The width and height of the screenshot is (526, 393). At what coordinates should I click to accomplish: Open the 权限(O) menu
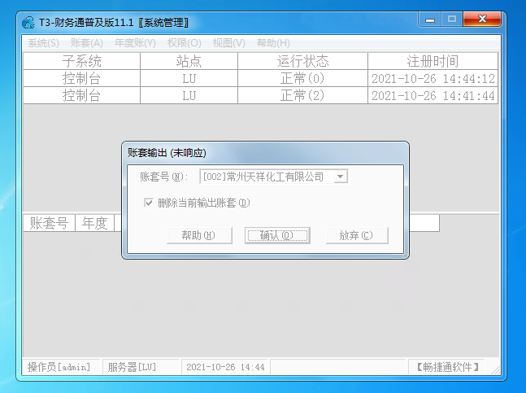[185, 43]
